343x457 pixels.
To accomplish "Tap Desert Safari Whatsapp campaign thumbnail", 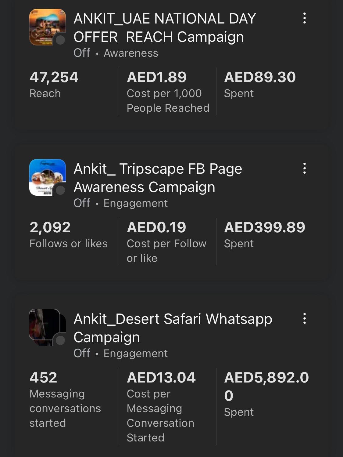I will point(45,326).
